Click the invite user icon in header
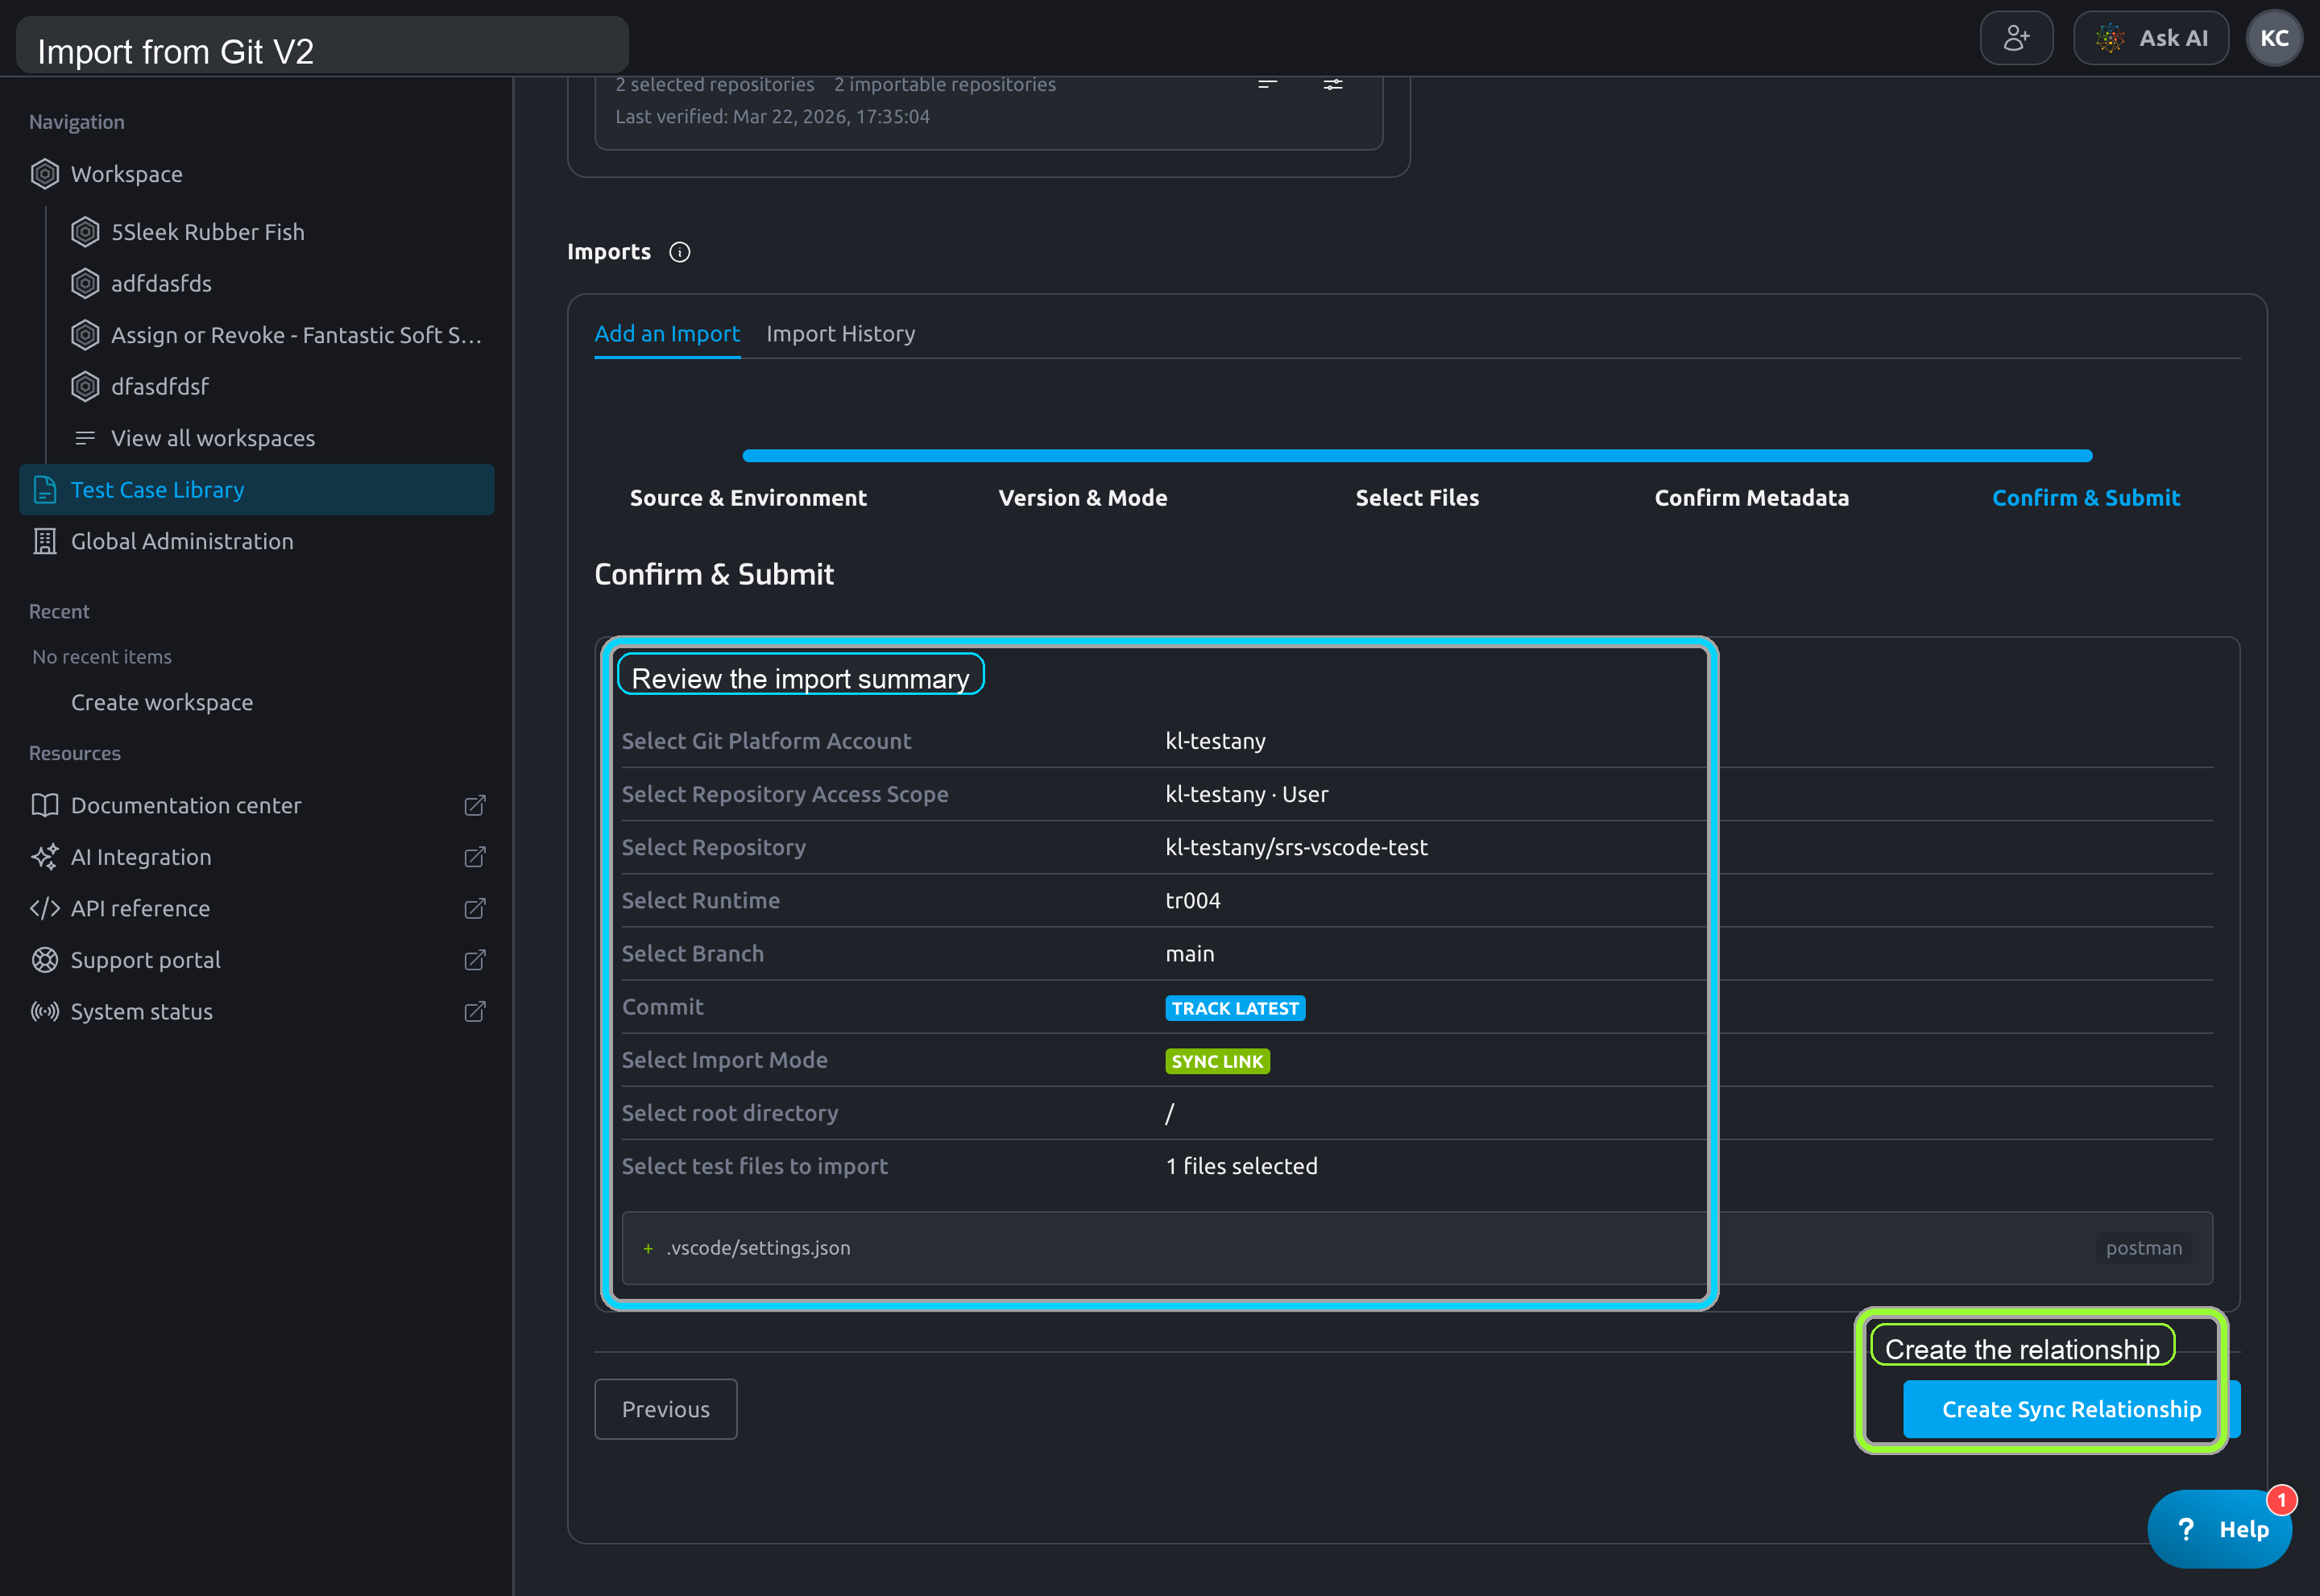 pyautogui.click(x=2015, y=38)
